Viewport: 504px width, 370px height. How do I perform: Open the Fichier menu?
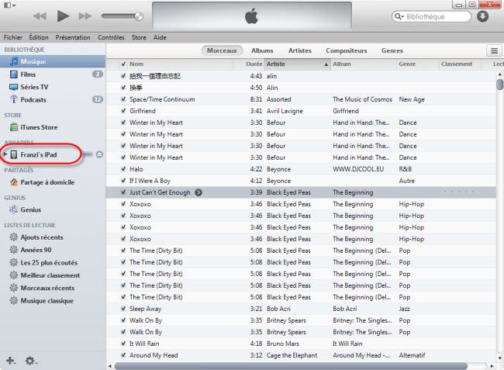click(12, 36)
